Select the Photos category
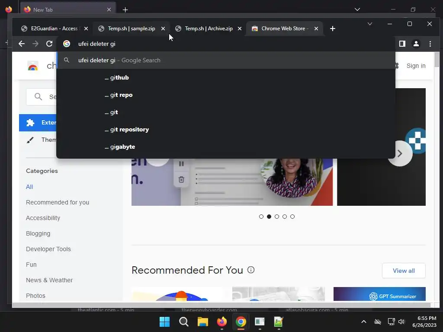Screen dimensions: 443x332 tap(35, 296)
